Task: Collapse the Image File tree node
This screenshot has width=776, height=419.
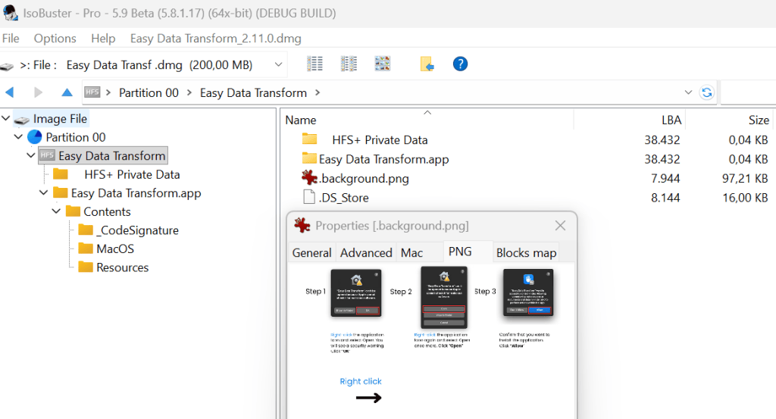Action: (x=6, y=118)
